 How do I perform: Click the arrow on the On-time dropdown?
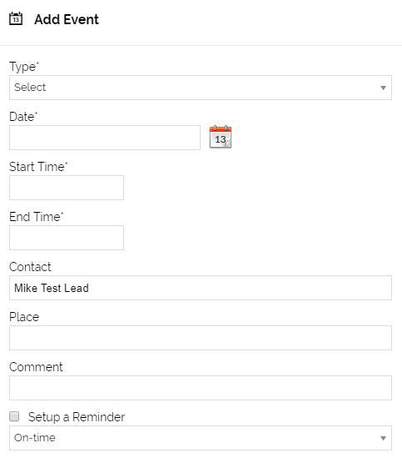pyautogui.click(x=383, y=438)
